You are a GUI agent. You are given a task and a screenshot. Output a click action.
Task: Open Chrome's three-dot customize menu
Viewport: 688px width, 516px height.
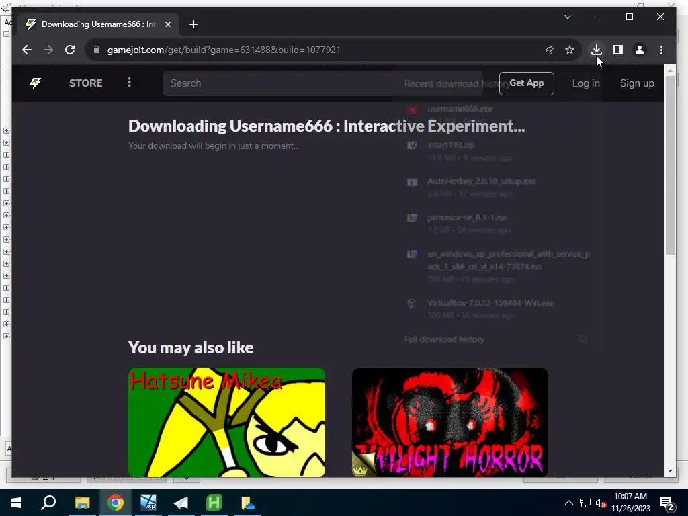click(x=661, y=50)
